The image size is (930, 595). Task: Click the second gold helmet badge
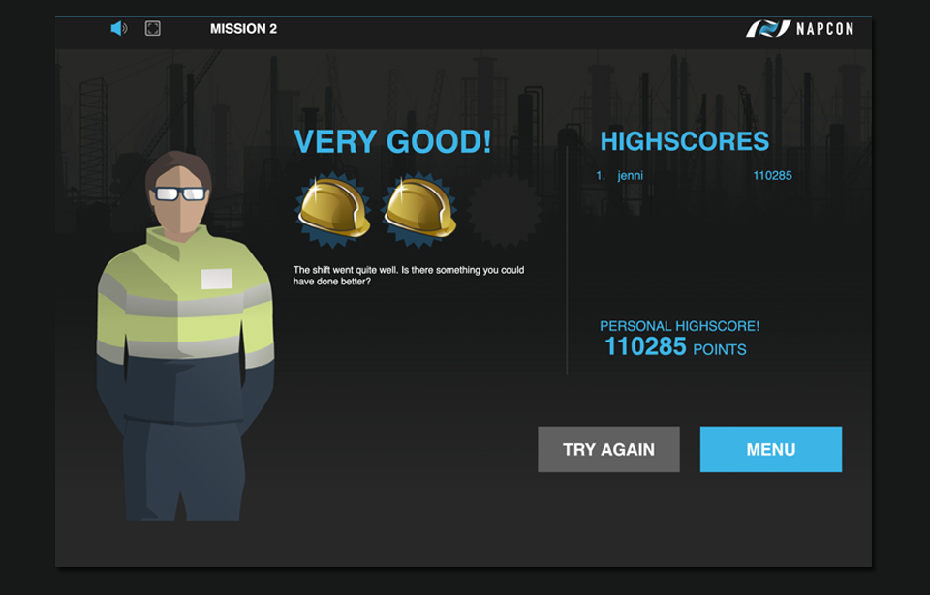pos(419,208)
